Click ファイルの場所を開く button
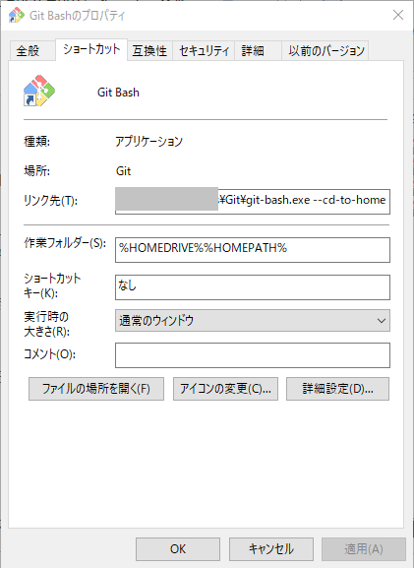This screenshot has height=568, width=414. pyautogui.click(x=96, y=389)
